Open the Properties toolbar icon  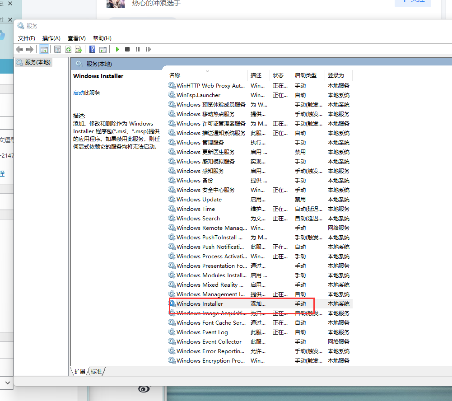[58, 49]
